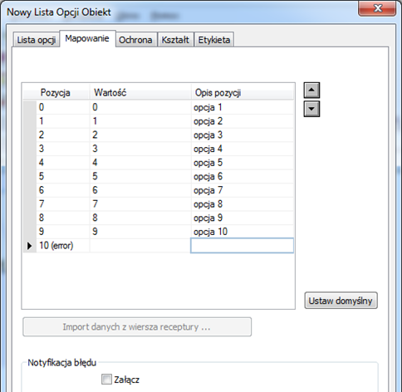This screenshot has height=392, width=402.
Task: Open the Mapowanie tab
Action: [87, 39]
